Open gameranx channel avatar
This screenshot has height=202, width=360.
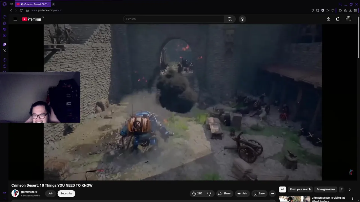(15, 193)
